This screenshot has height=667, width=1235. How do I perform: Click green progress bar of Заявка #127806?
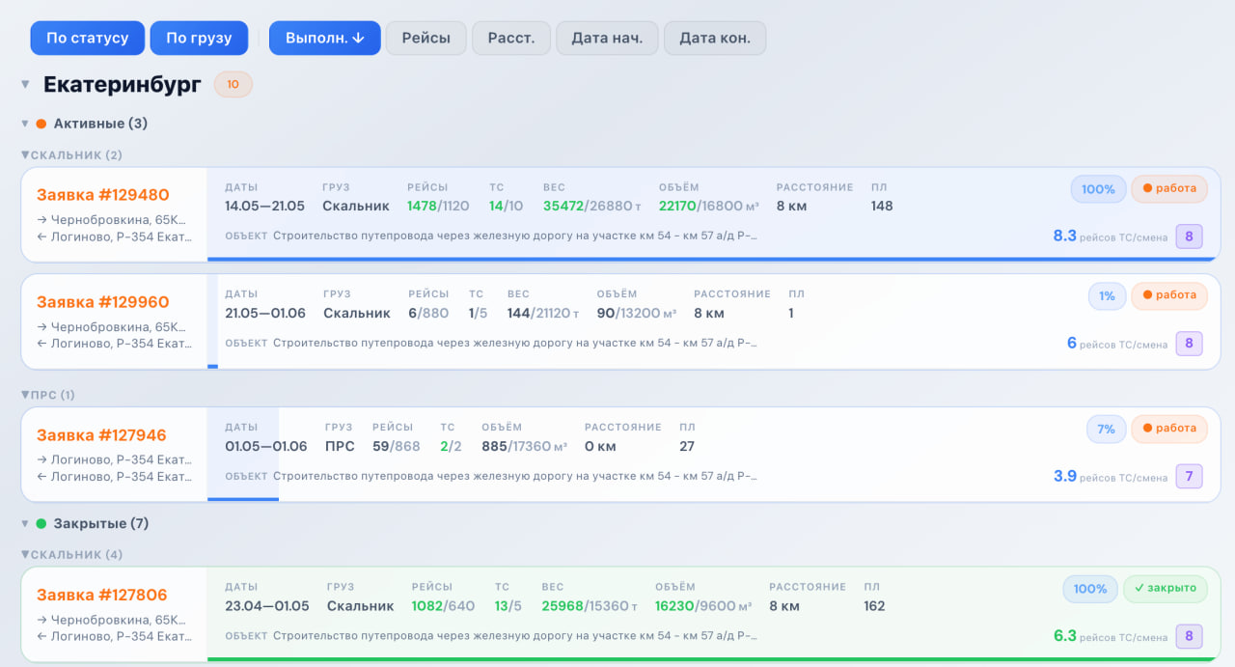click(x=714, y=659)
